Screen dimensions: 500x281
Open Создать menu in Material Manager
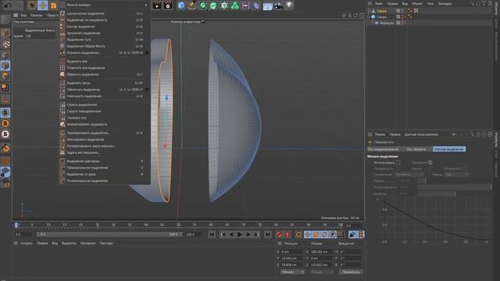[x=27, y=243]
